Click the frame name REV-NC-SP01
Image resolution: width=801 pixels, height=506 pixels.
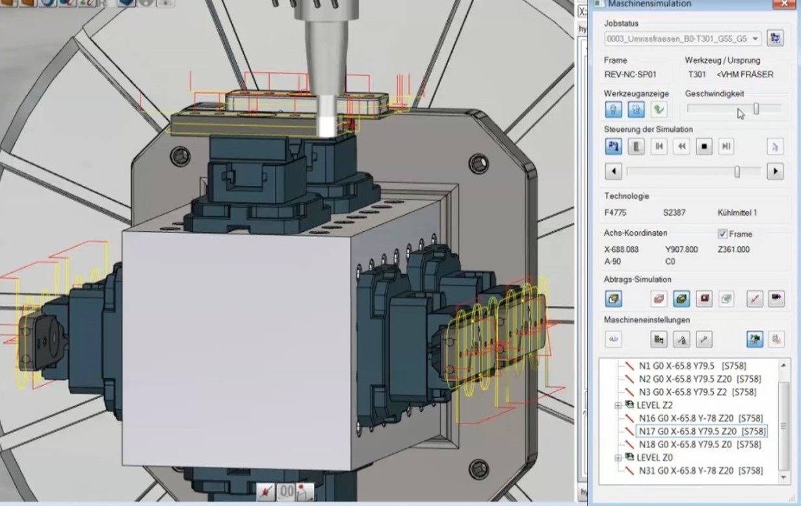(631, 75)
